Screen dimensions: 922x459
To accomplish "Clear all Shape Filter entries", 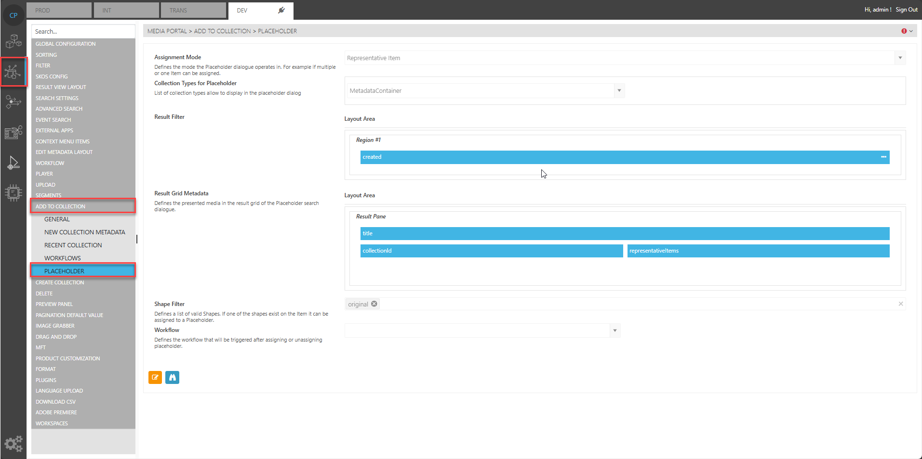I will [900, 304].
